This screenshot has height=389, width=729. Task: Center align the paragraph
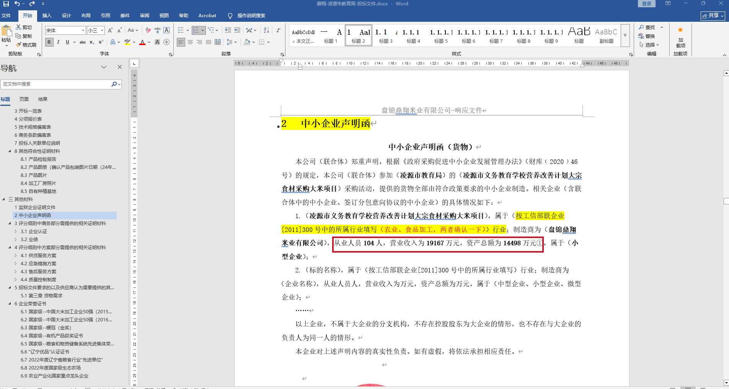pyautogui.click(x=190, y=42)
